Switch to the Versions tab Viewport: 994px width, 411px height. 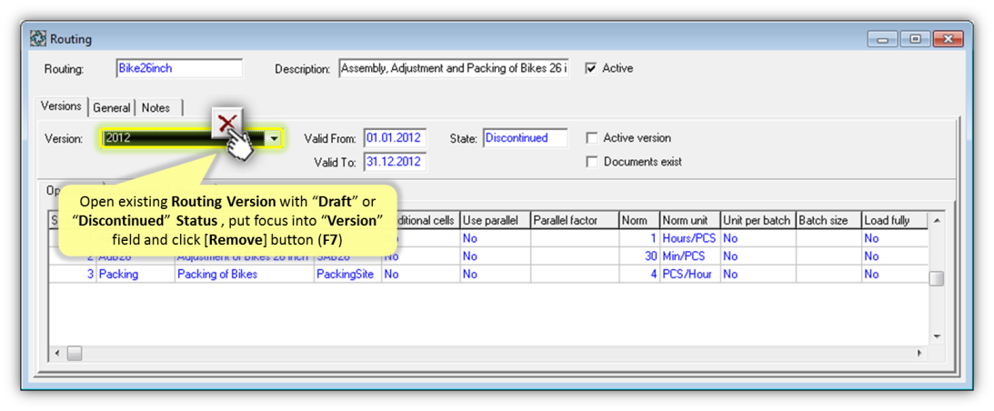(62, 106)
